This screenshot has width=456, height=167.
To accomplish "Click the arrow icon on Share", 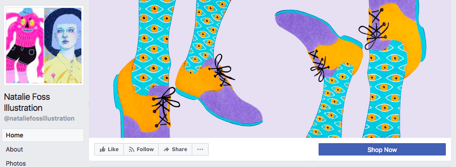I will 166,149.
